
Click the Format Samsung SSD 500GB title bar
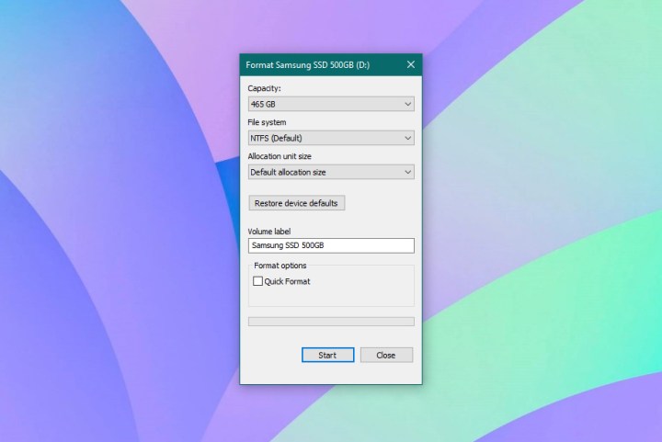[x=313, y=65]
